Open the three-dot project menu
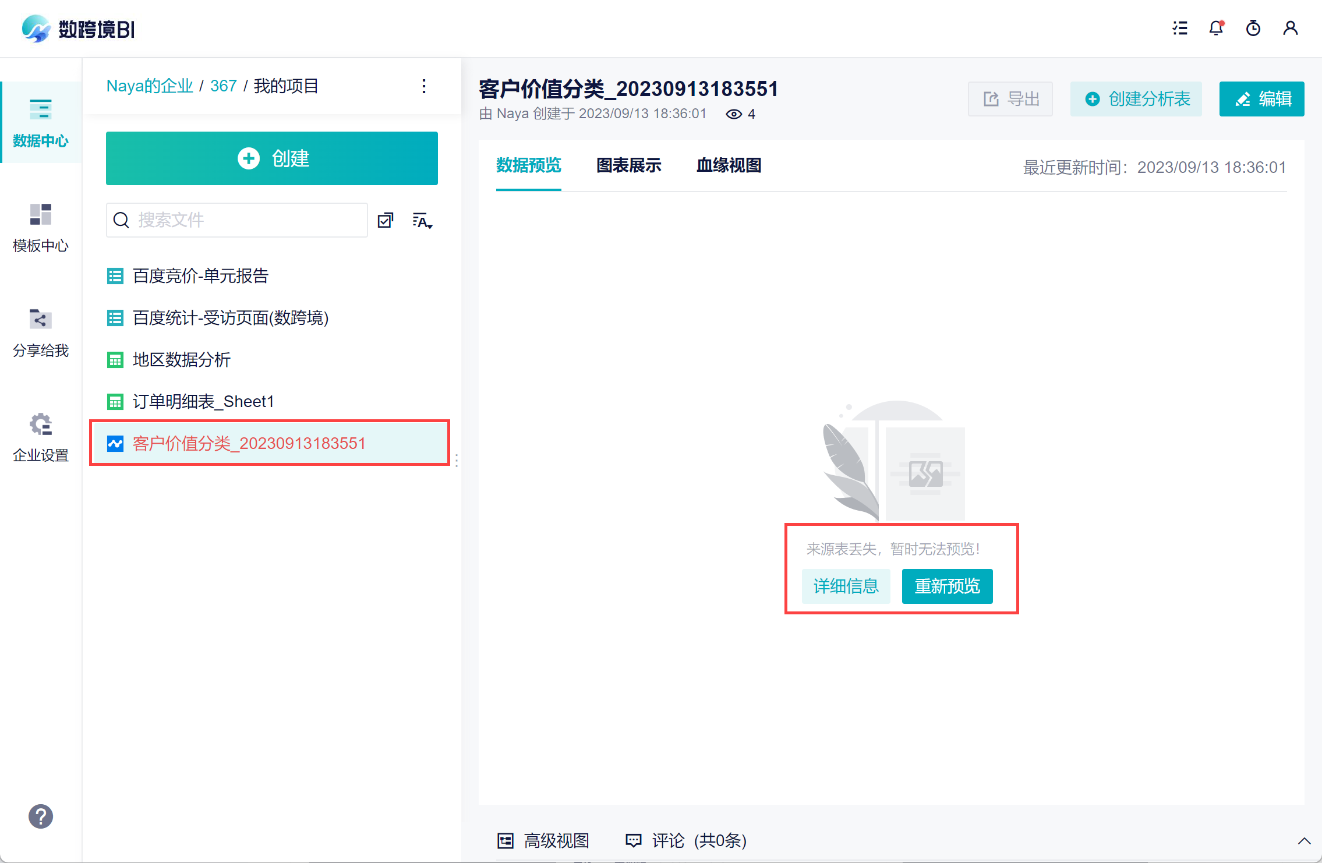Viewport: 1322px width, 863px height. click(424, 86)
